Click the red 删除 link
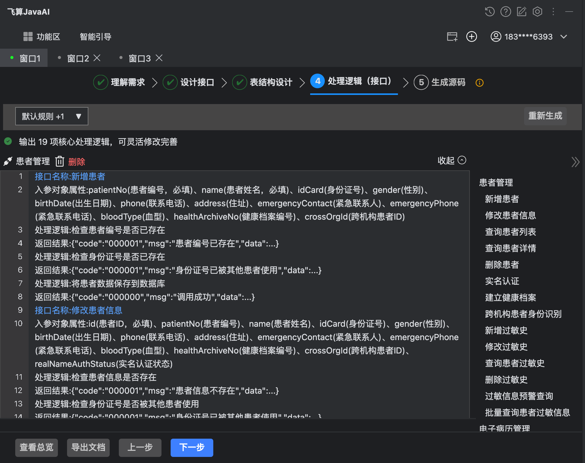Viewport: 585px width, 463px height. pyautogui.click(x=77, y=162)
